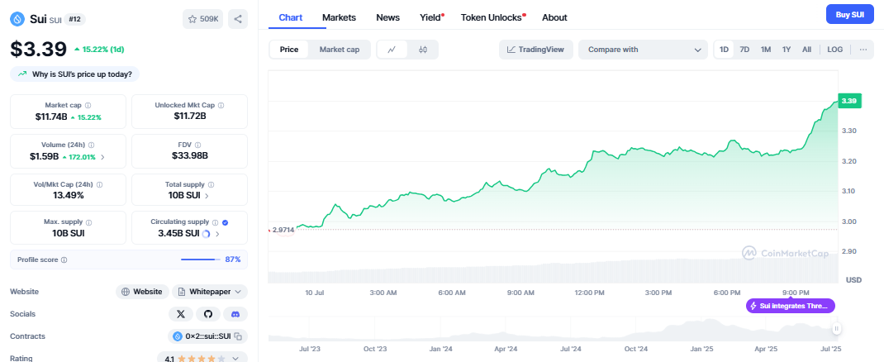The image size is (884, 362).
Task: Switch to the Markets tab
Action: tap(339, 17)
